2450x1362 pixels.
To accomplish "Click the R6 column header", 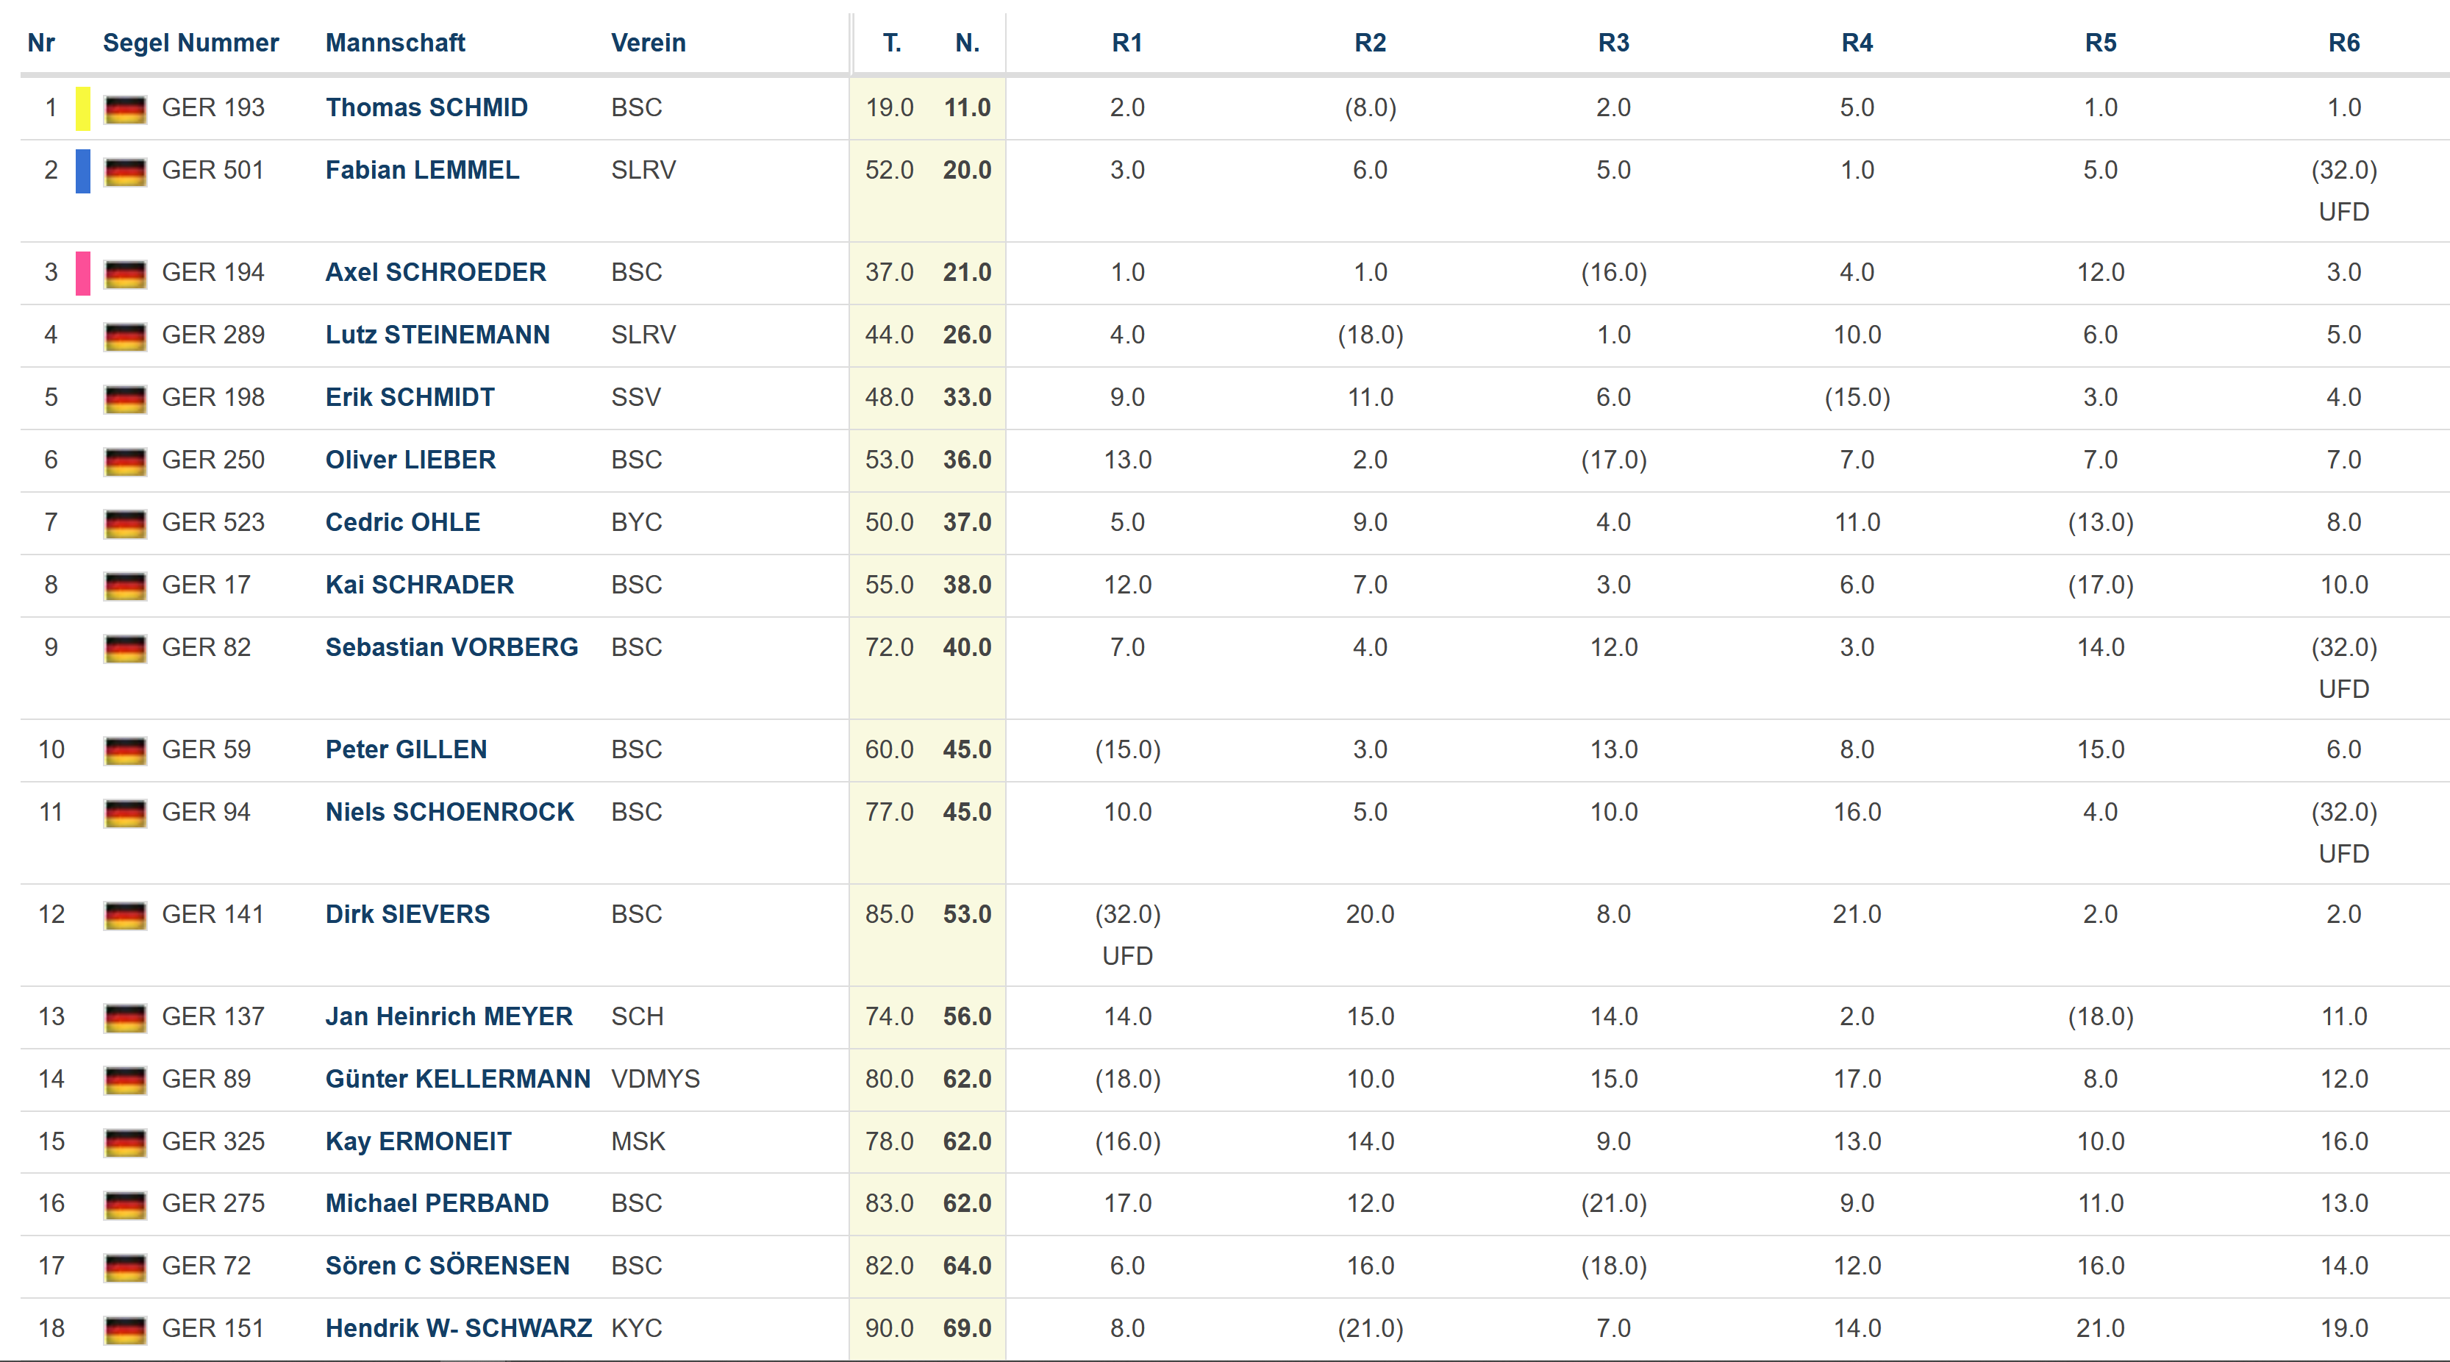I will [x=2343, y=43].
